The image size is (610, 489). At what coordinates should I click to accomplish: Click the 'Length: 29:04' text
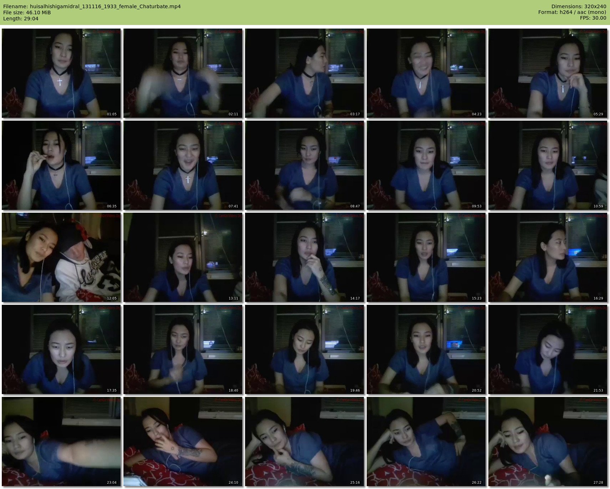click(x=21, y=19)
